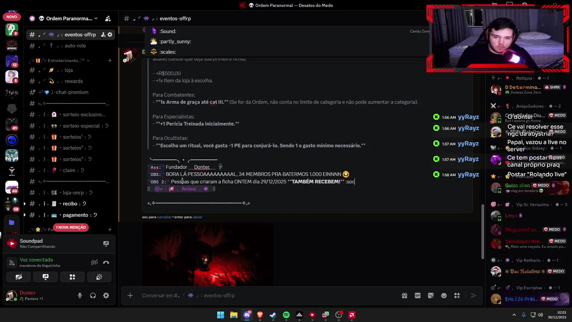Open the loja-onrp channel
Image resolution: width=572 pixels, height=322 pixels.
[71, 193]
